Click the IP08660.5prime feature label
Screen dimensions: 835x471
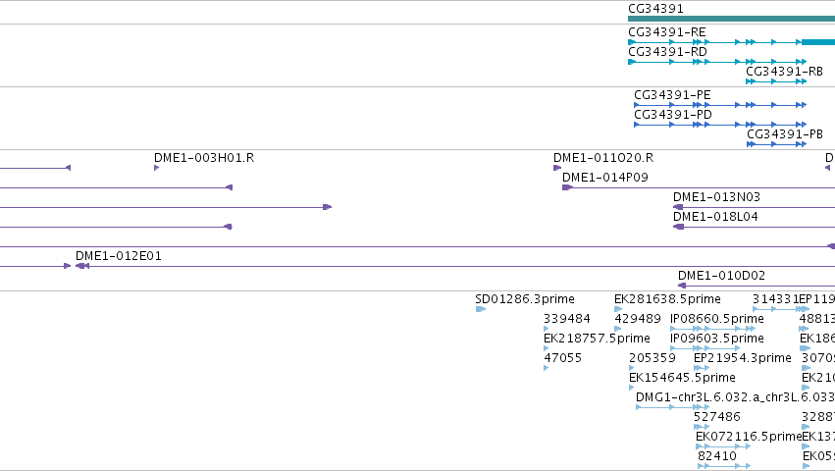(x=717, y=319)
